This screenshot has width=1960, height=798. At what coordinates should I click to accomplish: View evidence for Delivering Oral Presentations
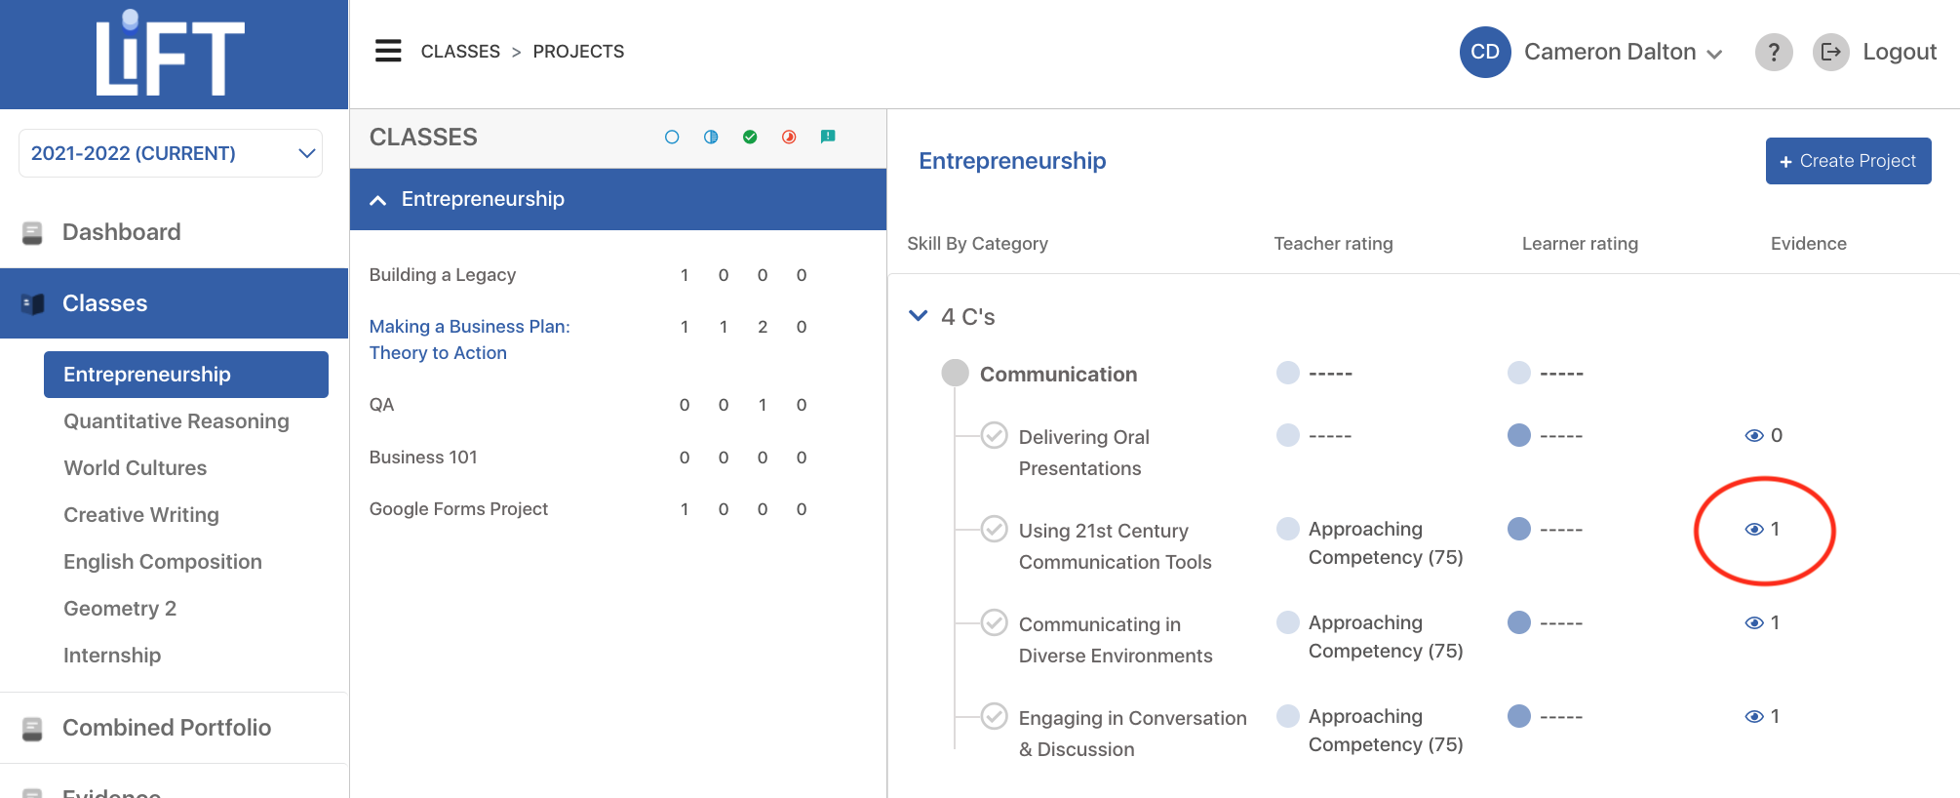pyautogui.click(x=1763, y=435)
